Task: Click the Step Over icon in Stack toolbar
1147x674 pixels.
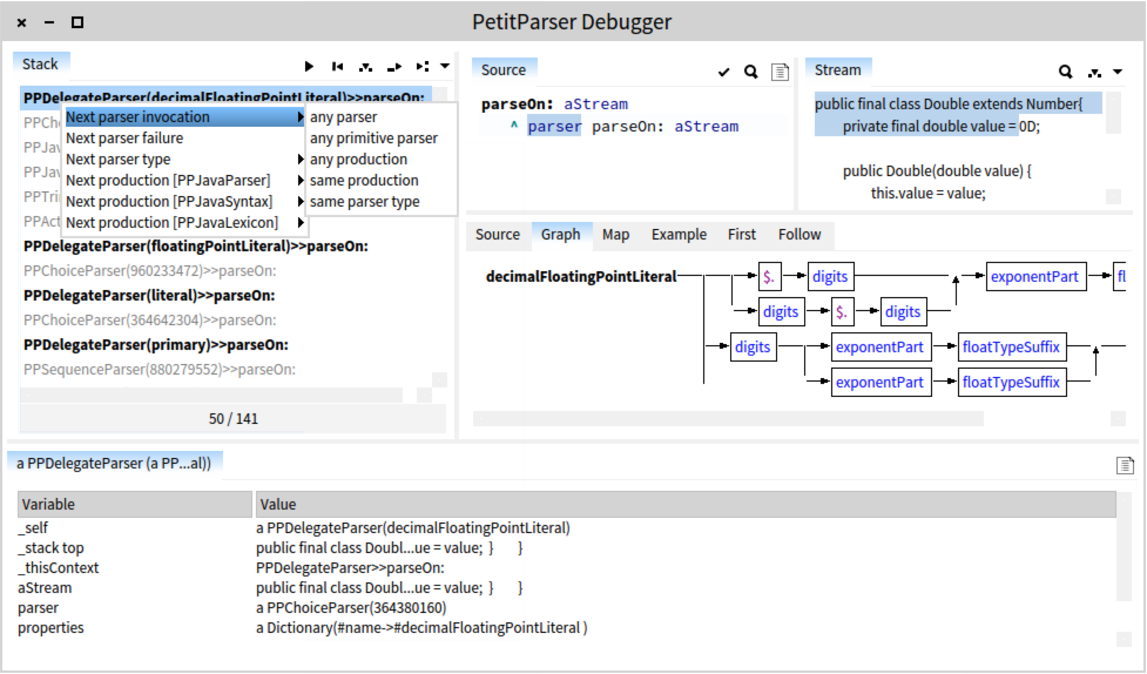Action: [x=394, y=67]
